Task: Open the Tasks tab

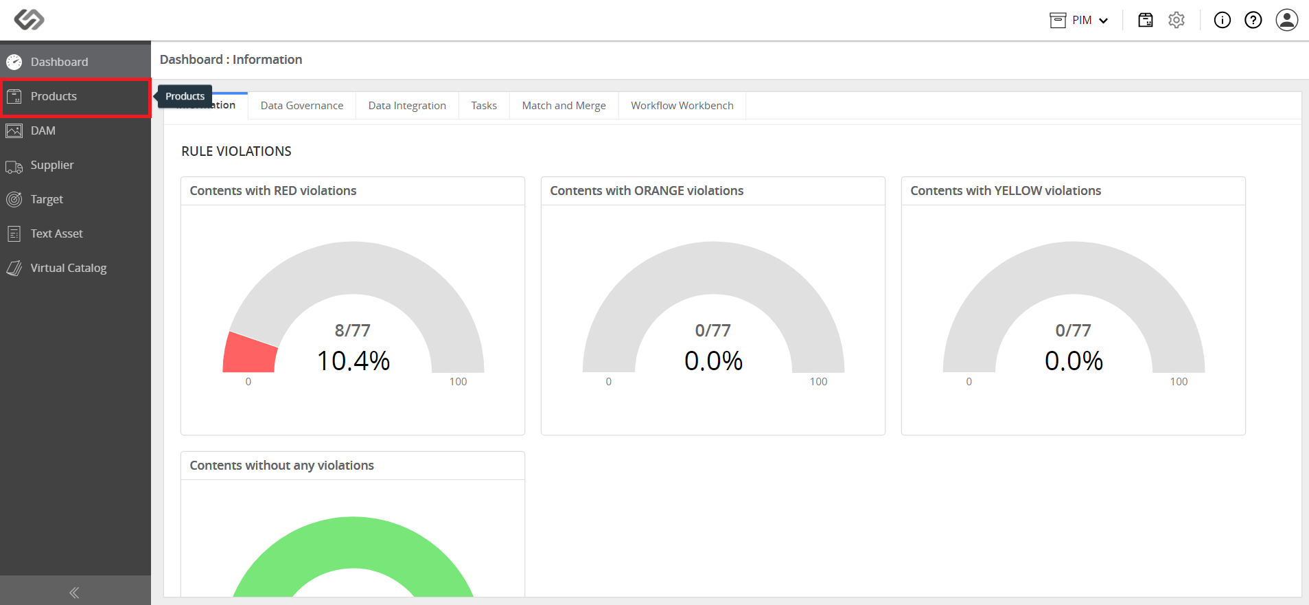Action: [x=484, y=106]
